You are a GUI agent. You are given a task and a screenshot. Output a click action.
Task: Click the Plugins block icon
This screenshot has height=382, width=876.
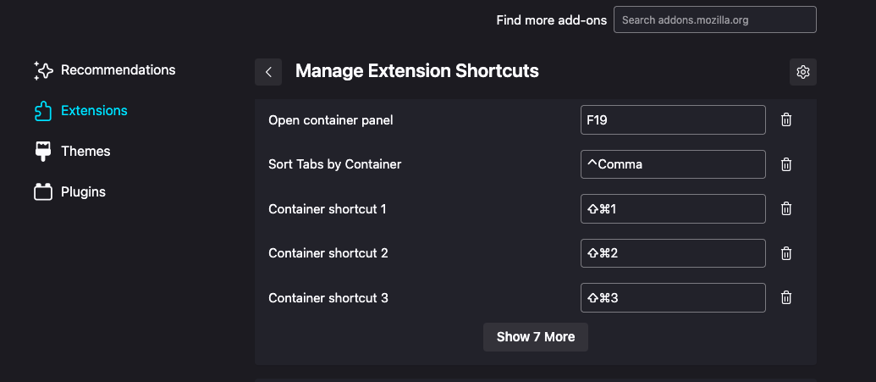tap(43, 192)
